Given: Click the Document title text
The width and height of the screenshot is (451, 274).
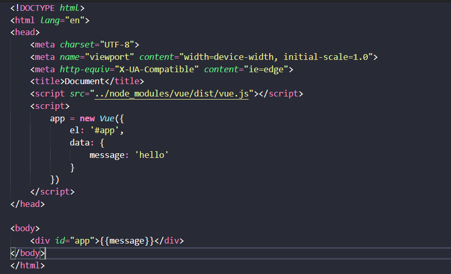Looking at the screenshot, I should tap(85, 82).
